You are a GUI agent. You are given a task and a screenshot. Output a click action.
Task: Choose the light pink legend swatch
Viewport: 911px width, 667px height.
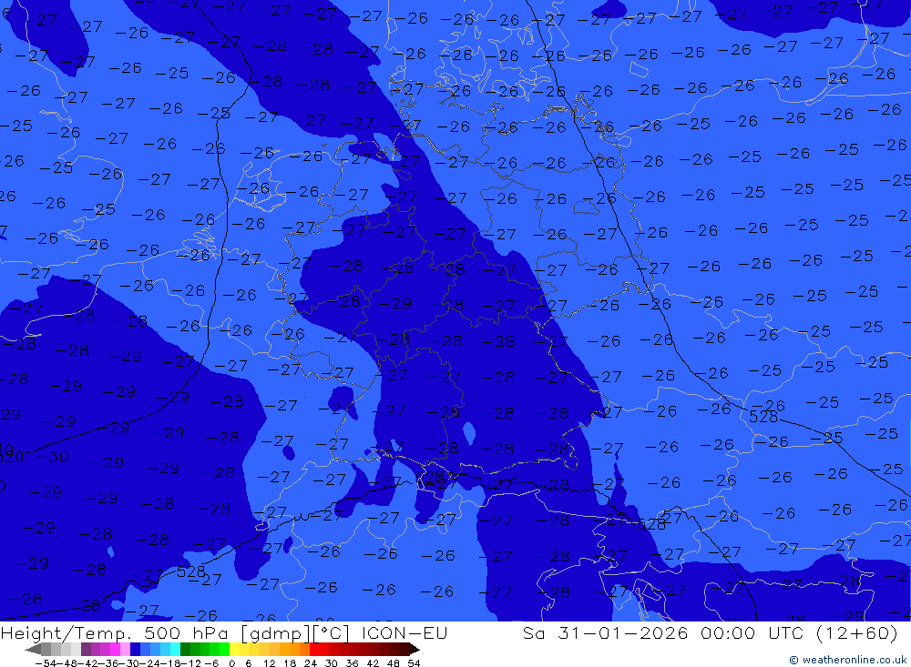[125, 650]
